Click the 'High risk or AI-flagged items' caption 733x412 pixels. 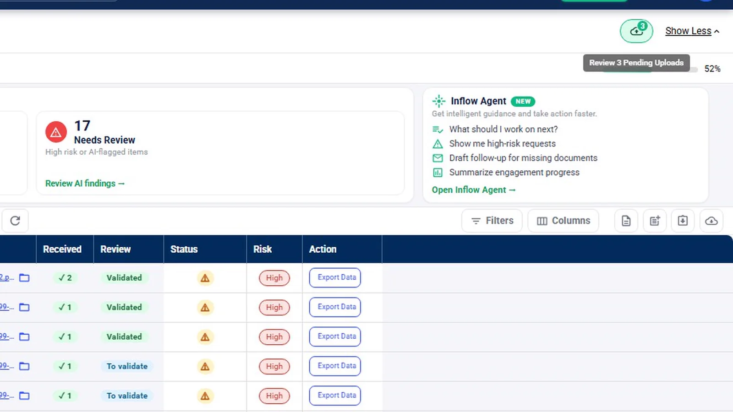97,152
